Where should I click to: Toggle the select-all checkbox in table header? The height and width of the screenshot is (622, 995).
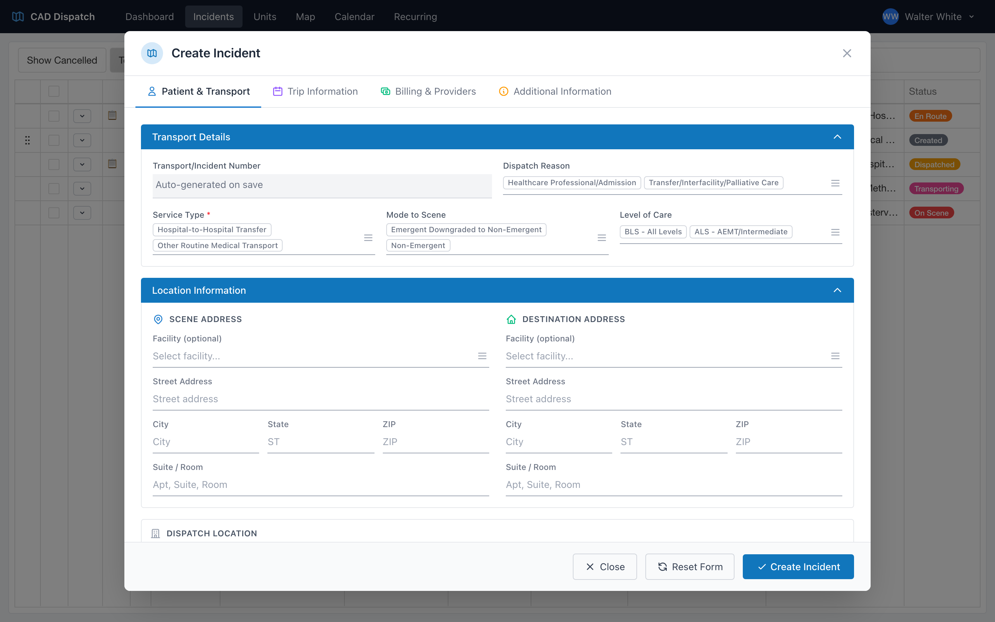tap(54, 91)
